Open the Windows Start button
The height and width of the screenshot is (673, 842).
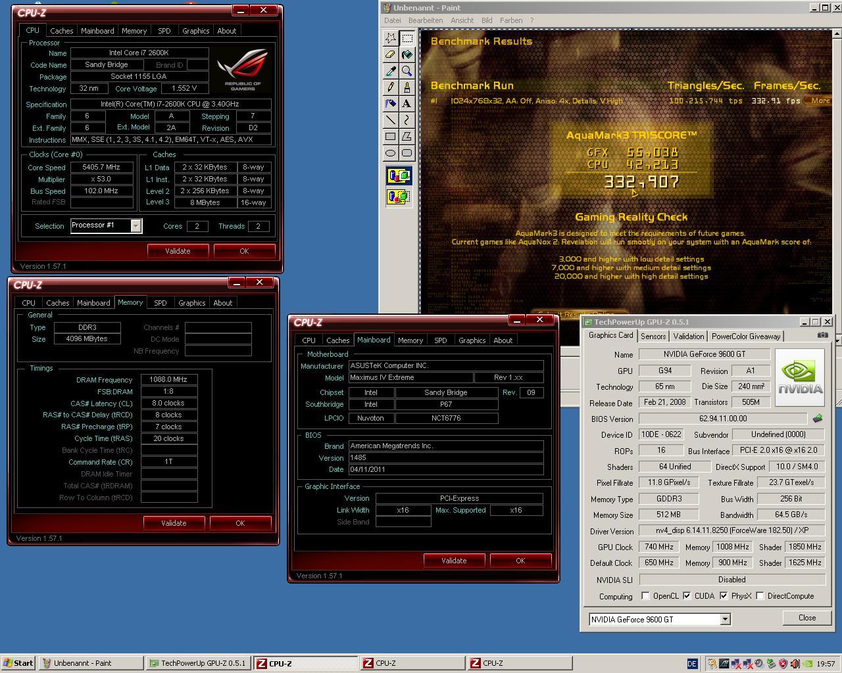click(x=18, y=663)
